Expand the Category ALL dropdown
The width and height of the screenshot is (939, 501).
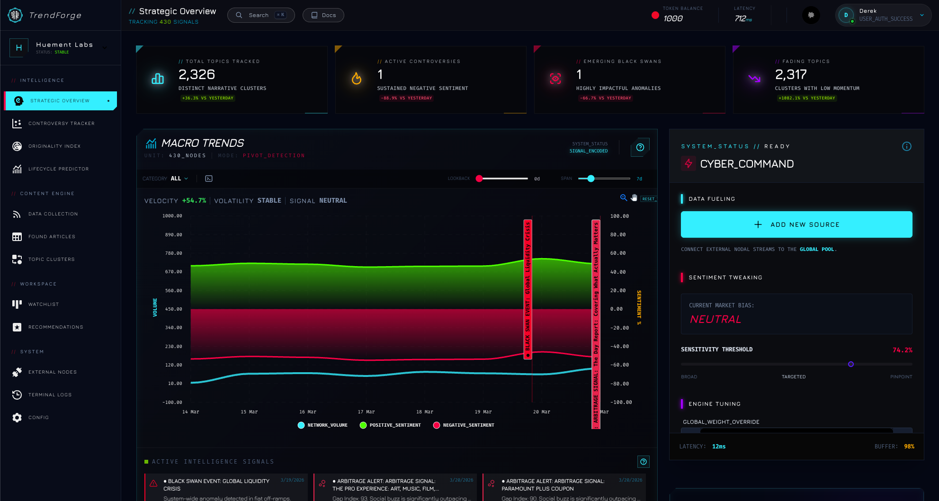(x=179, y=179)
